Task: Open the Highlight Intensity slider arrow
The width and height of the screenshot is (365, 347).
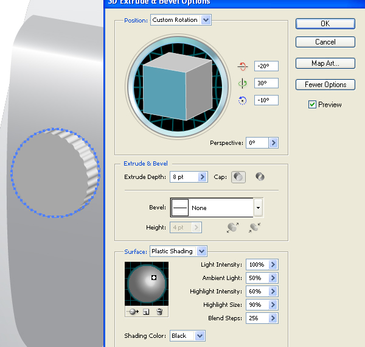Action: [x=273, y=292]
